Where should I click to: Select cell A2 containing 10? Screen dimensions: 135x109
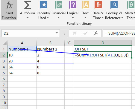tap(22, 55)
